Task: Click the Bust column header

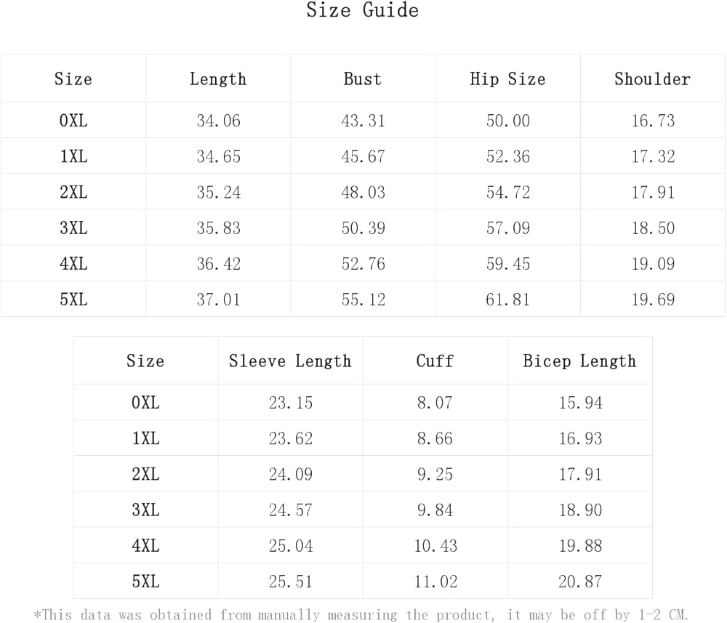Action: [363, 79]
